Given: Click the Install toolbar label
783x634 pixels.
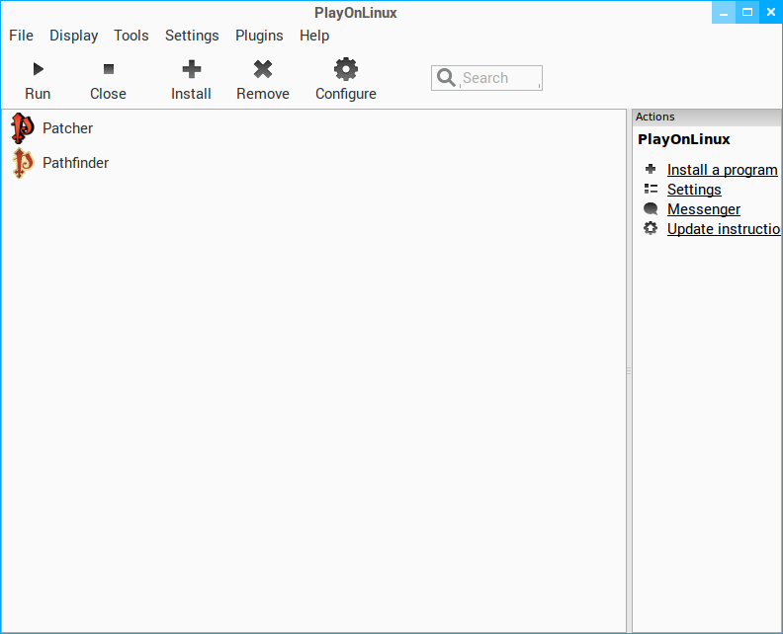Looking at the screenshot, I should click(x=191, y=94).
